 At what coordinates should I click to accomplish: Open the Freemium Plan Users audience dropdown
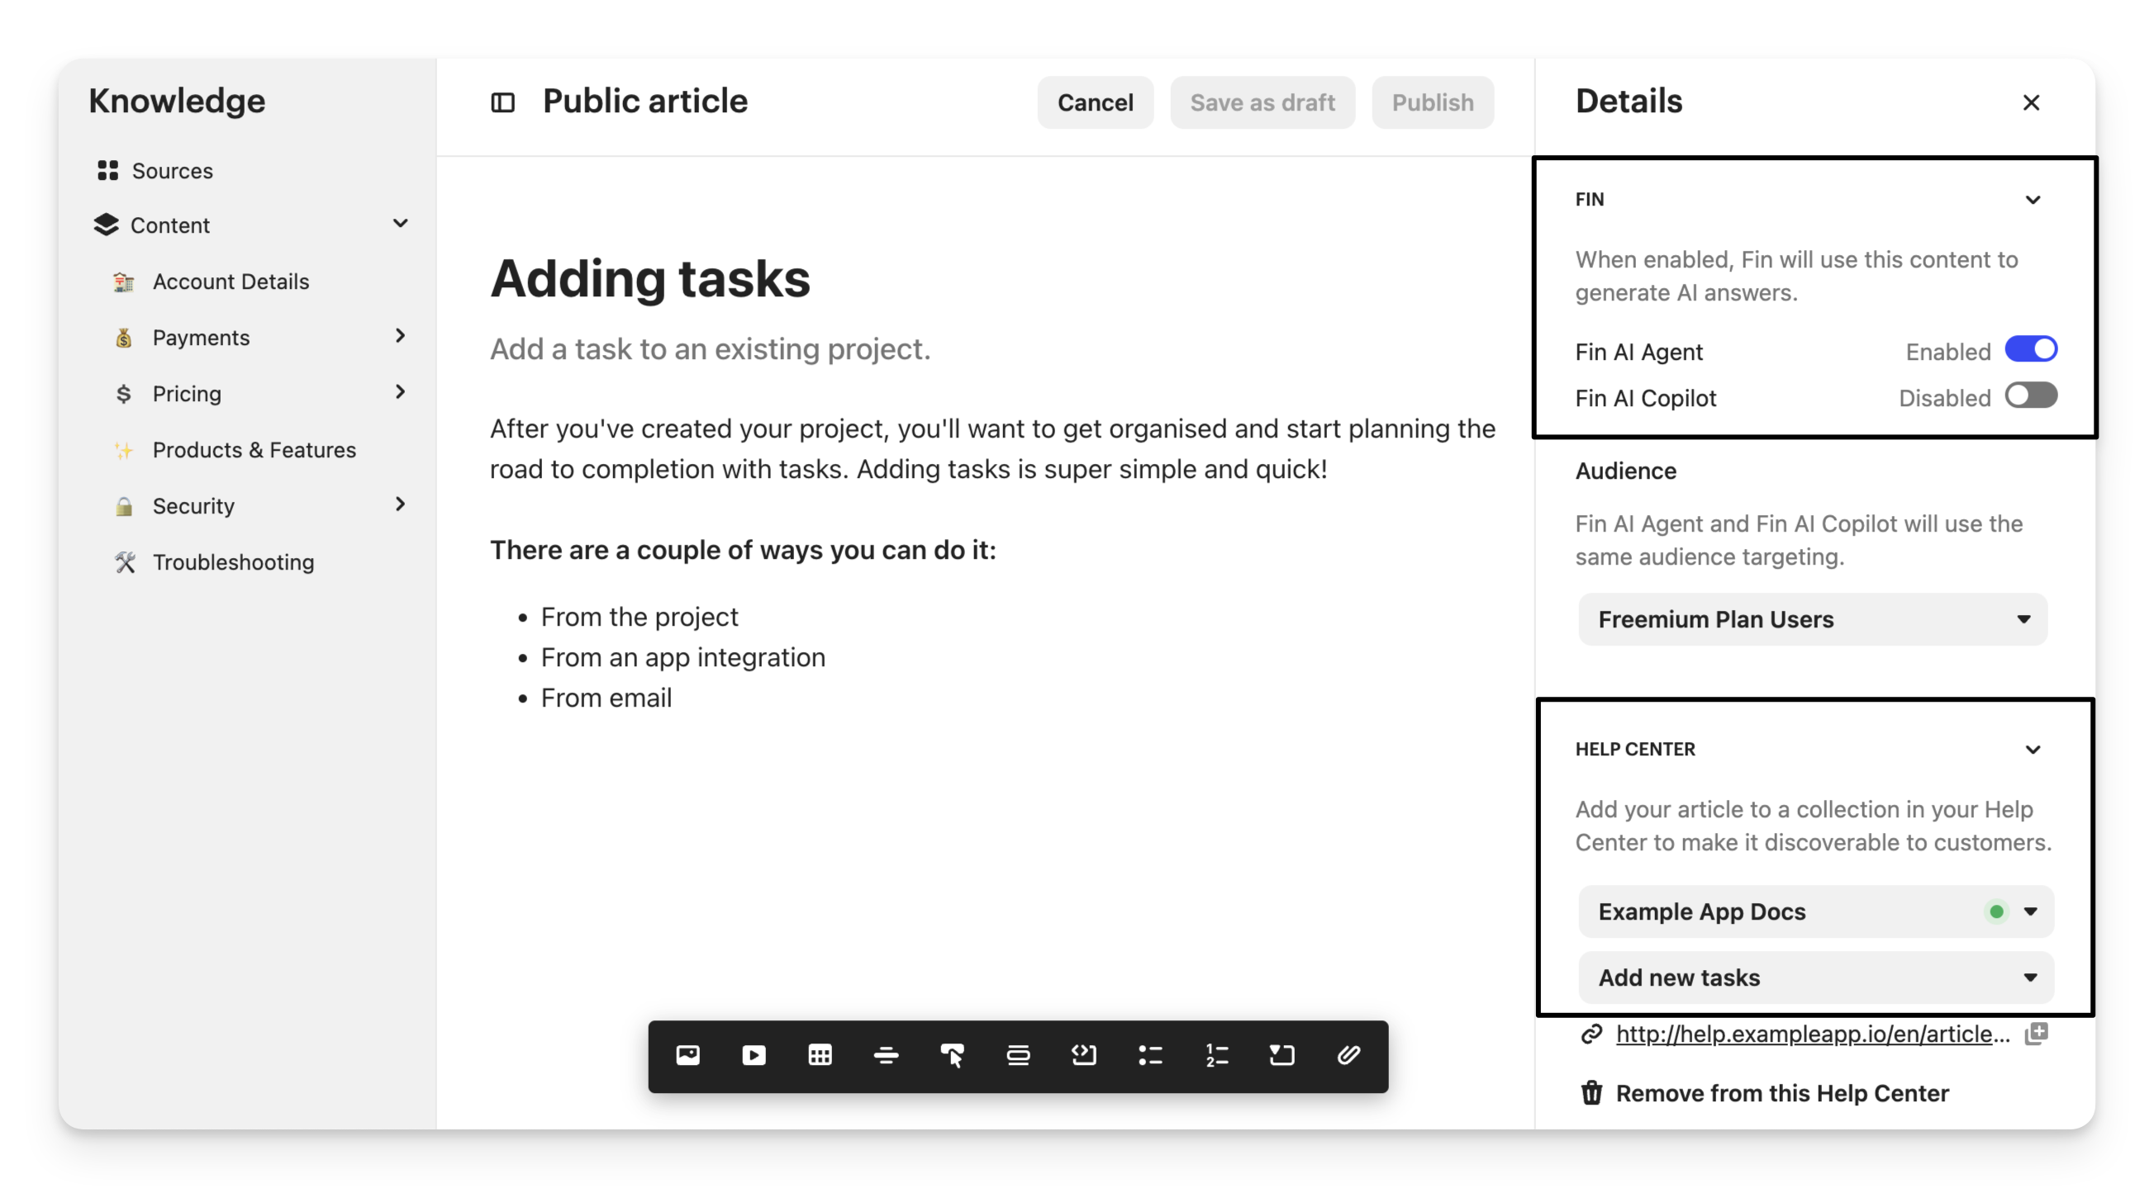1812,619
